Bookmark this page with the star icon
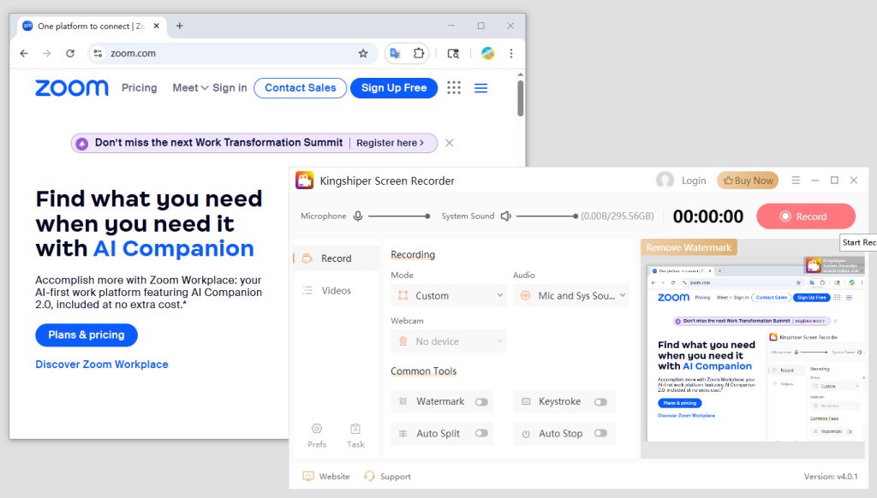The width and height of the screenshot is (877, 498). coord(363,54)
